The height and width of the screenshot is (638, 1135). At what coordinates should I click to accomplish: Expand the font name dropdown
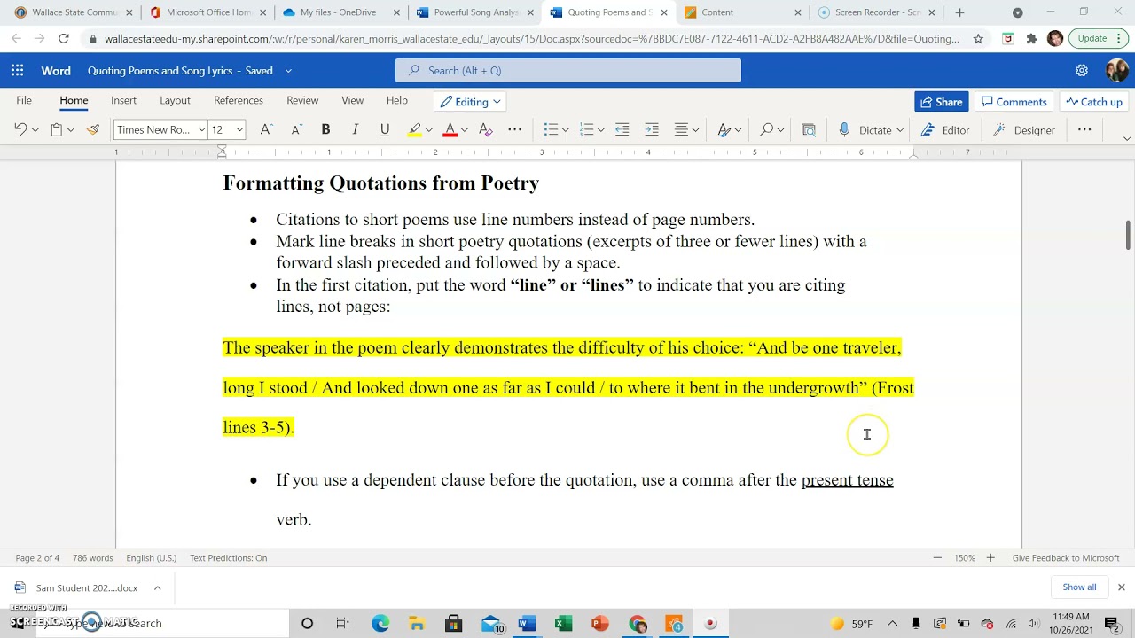(x=202, y=129)
